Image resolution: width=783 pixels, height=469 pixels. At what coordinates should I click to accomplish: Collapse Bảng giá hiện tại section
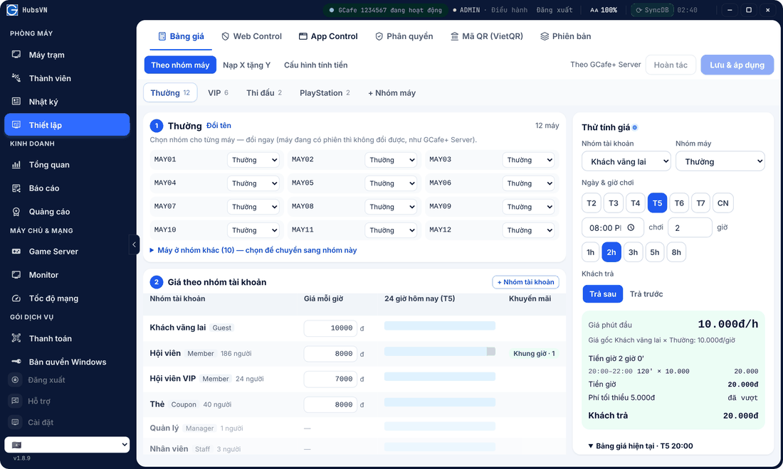click(640, 446)
